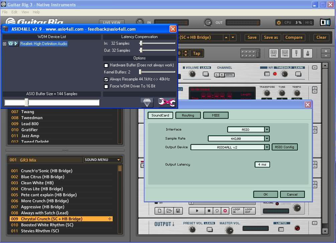Open the metronome tool
Screen dimensions: 336x243
point(308,53)
